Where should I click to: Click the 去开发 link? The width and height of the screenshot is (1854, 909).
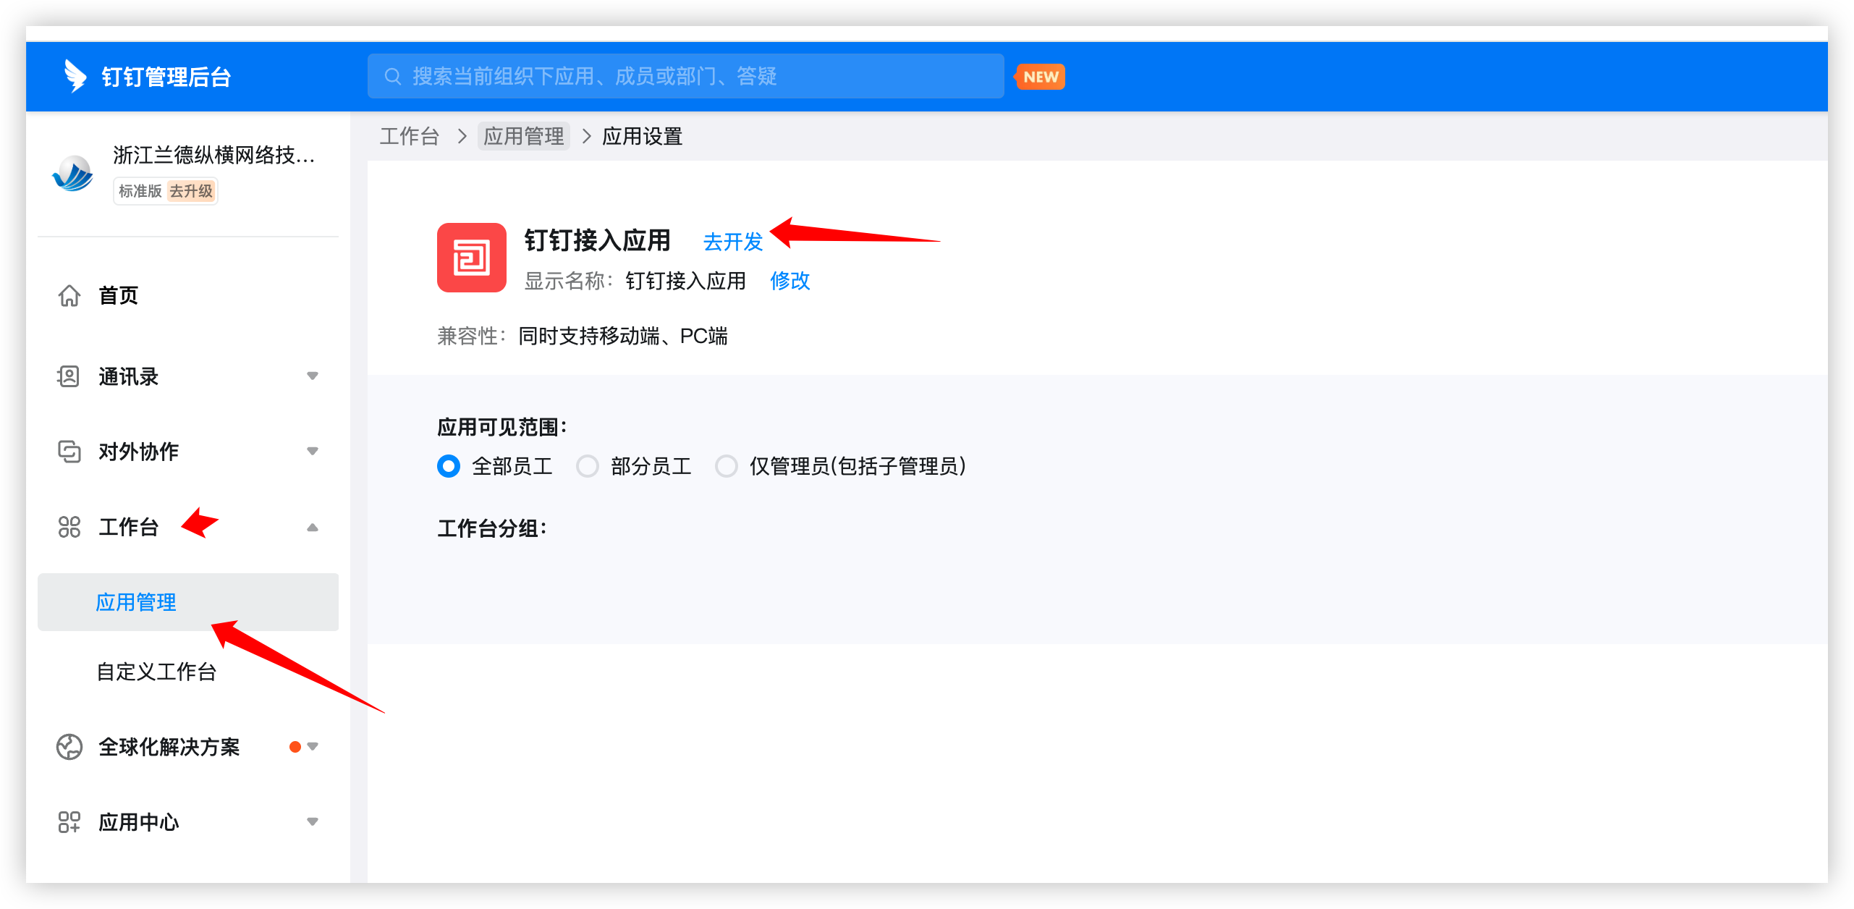(x=733, y=242)
